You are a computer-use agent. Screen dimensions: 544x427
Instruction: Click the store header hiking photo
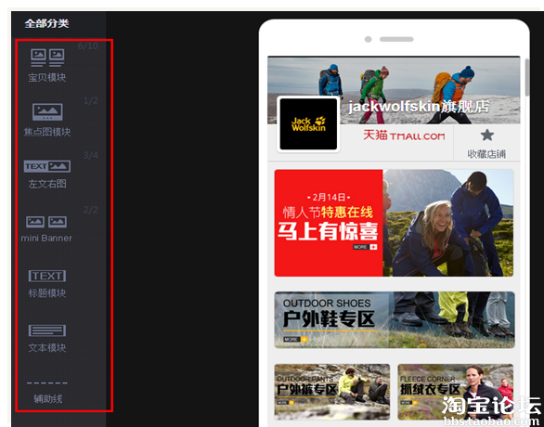[x=394, y=90]
